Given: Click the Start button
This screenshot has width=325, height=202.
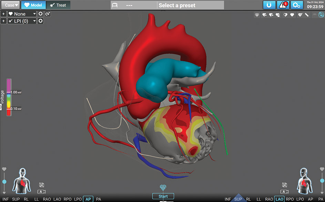Looking at the screenshot, I should [163, 197].
